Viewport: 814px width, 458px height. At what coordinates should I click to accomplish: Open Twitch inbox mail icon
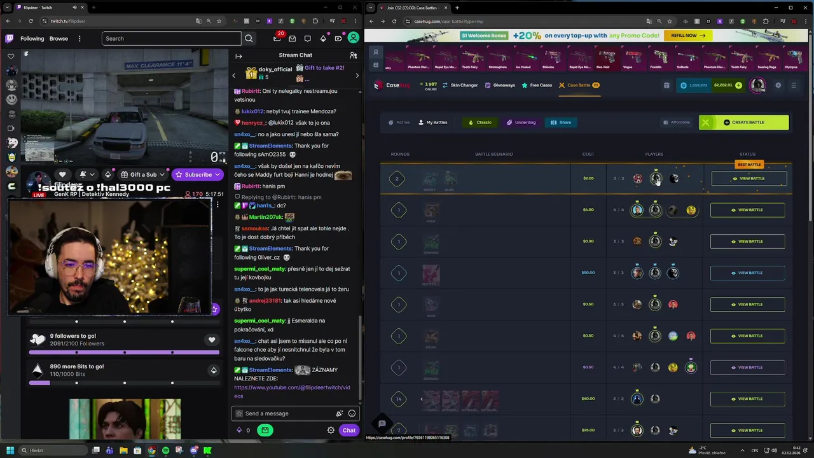click(292, 38)
